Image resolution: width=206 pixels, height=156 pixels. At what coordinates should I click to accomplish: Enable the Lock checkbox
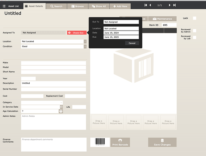[x=194, y=18]
